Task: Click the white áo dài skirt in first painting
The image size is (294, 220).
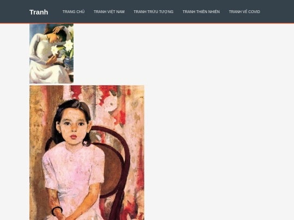Action: point(49,74)
